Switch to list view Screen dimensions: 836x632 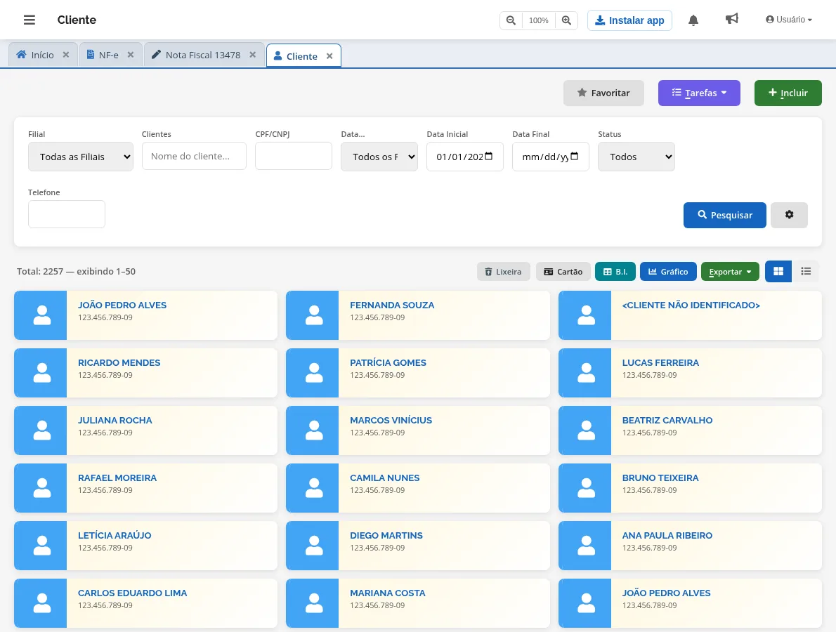tap(806, 271)
